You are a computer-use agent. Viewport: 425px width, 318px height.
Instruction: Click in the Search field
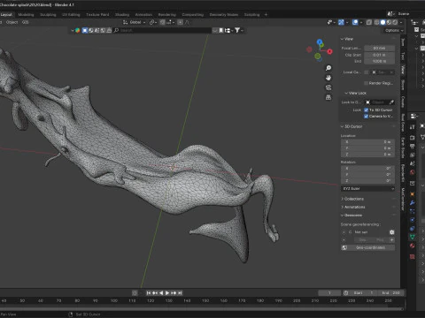(x=162, y=30)
